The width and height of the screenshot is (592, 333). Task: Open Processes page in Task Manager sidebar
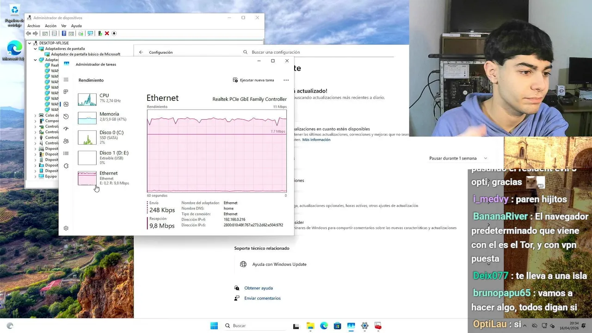tap(66, 92)
